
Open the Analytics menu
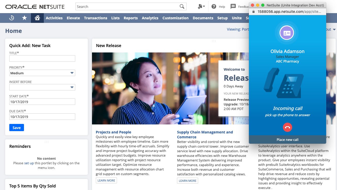point(150,18)
